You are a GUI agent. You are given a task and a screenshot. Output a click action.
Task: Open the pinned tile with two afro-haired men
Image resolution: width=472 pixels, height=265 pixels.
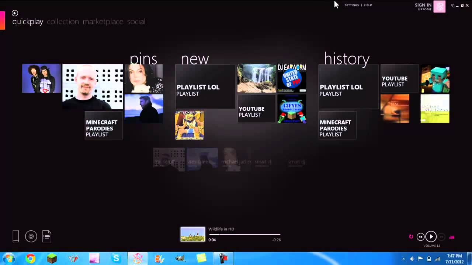(41, 78)
